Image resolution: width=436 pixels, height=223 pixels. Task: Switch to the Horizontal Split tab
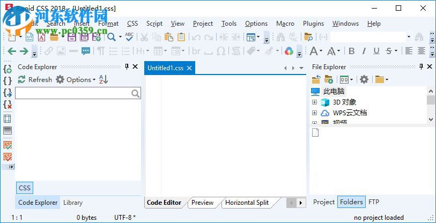[x=247, y=203]
